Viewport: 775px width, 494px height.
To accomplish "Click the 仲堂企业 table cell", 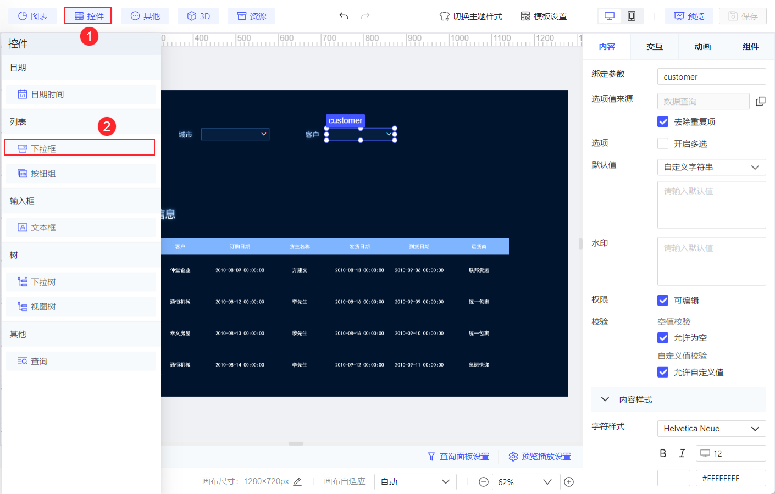I will point(180,270).
